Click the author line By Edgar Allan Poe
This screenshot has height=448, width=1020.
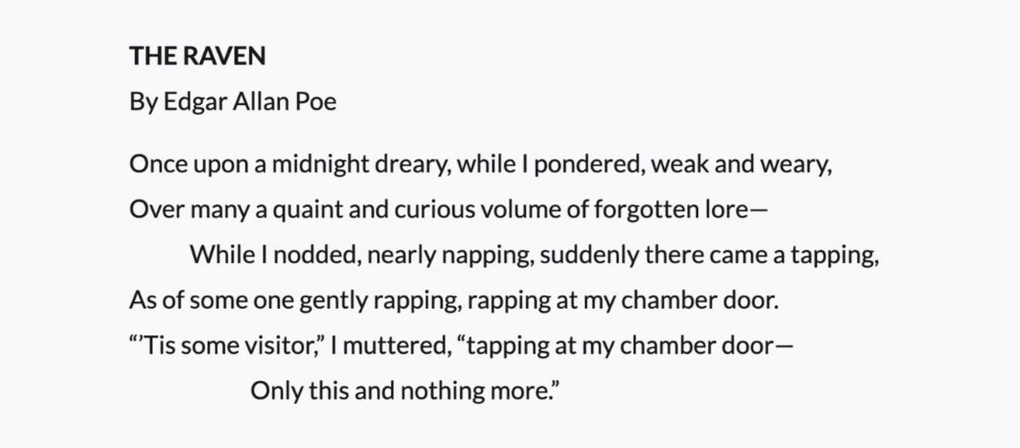tap(233, 101)
